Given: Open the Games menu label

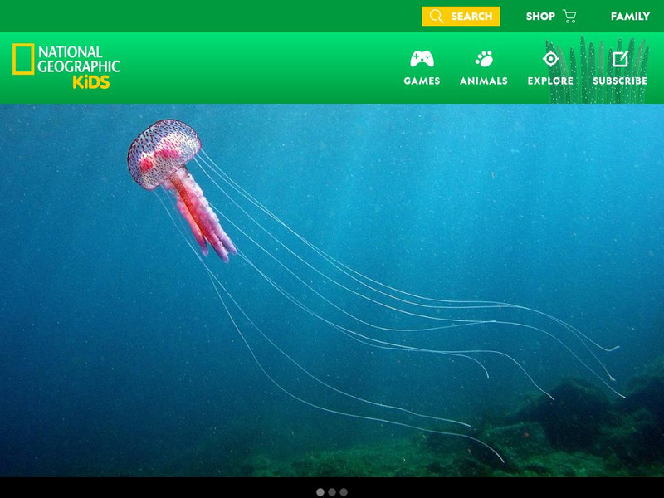Looking at the screenshot, I should (422, 81).
